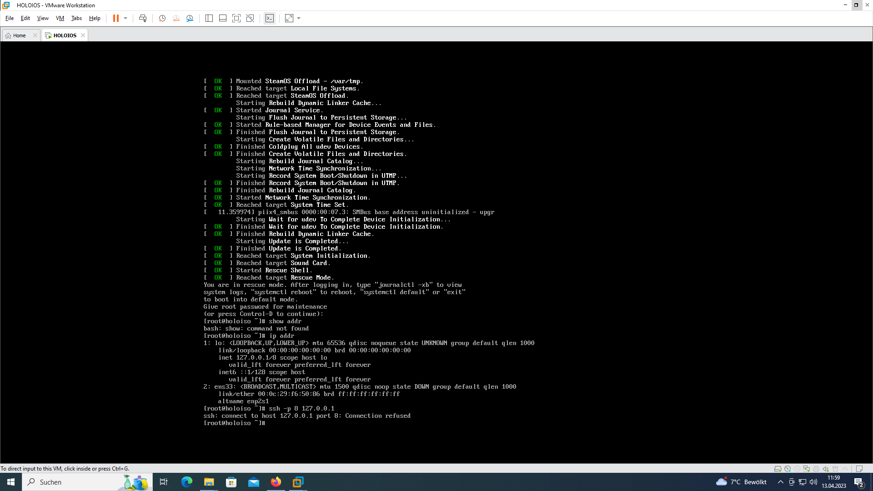The height and width of the screenshot is (491, 873).
Task: Open the power options dropdown arrow
Action: point(125,18)
